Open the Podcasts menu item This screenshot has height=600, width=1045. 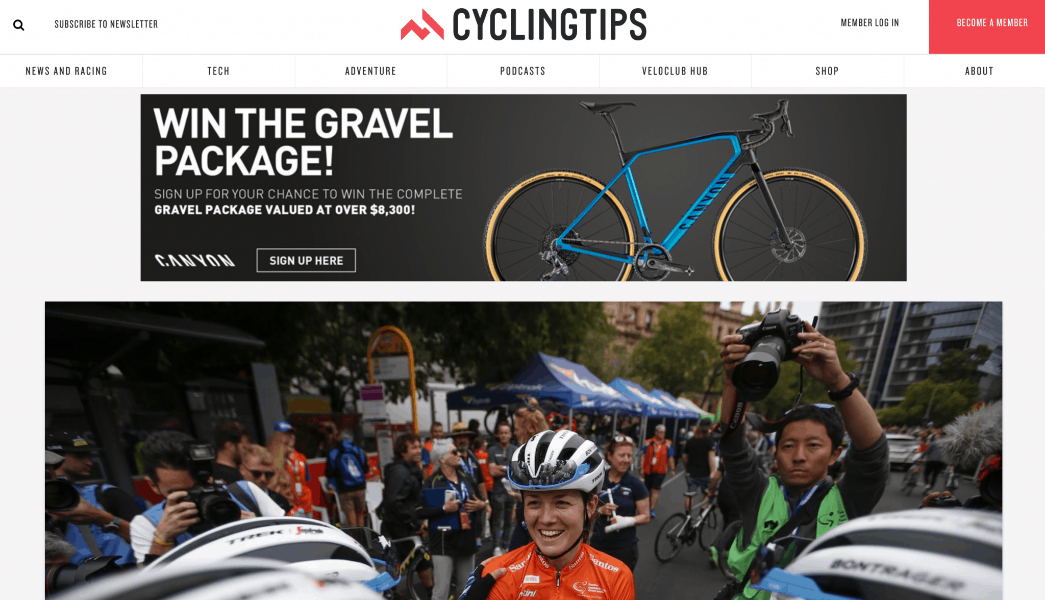point(522,71)
